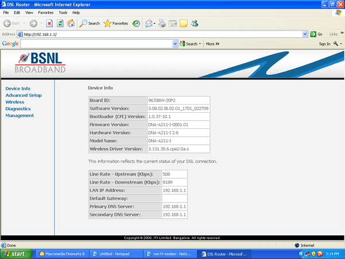Open the Messenger people icon
Image resolution: width=345 pixels, height=259 pixels.
pos(194,24)
